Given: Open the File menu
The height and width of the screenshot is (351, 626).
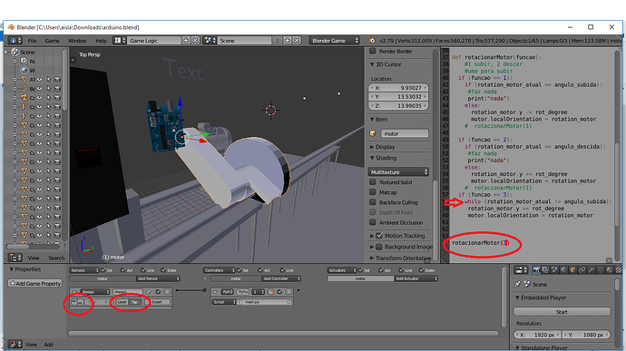Looking at the screenshot, I should [x=32, y=41].
